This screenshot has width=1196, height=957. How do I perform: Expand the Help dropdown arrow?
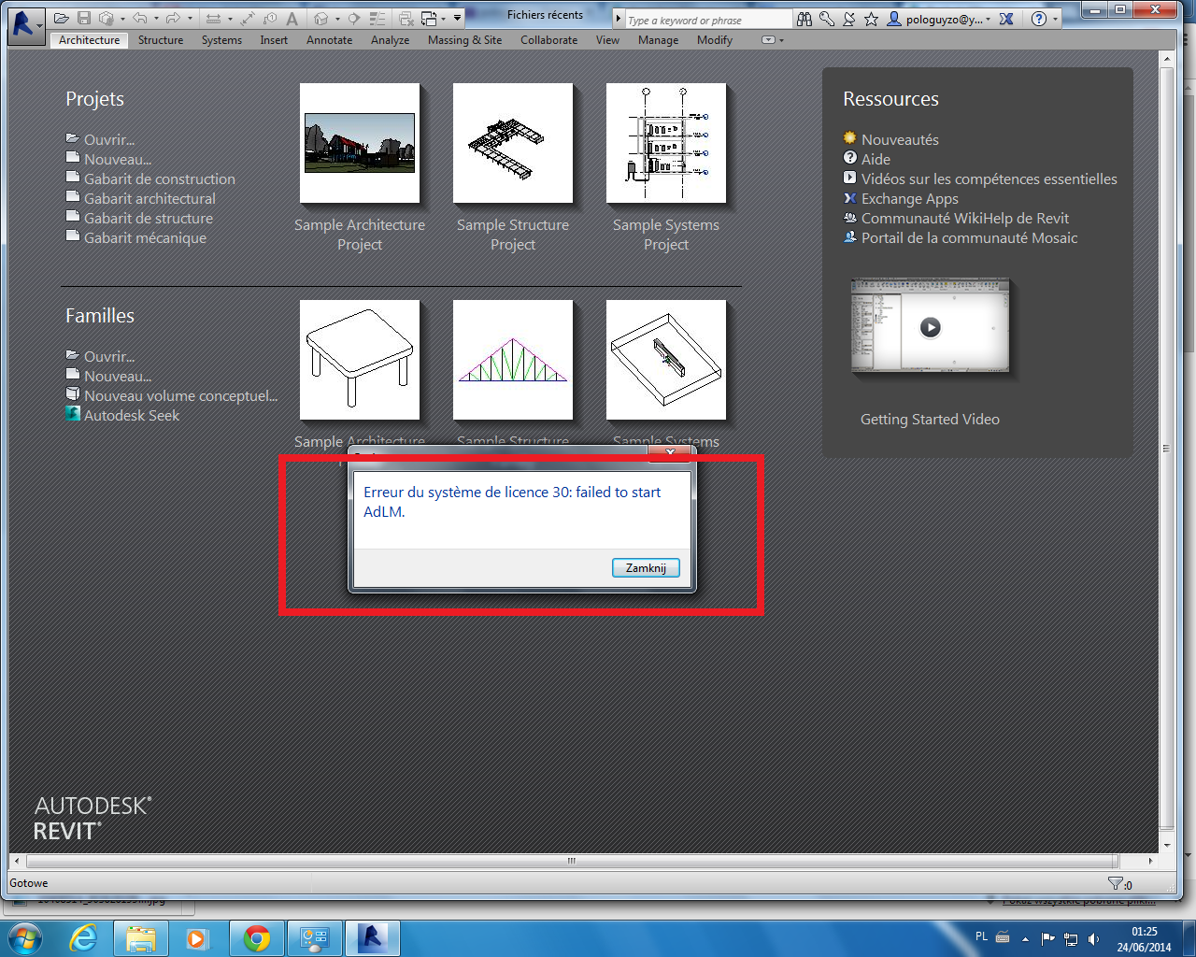click(1055, 19)
